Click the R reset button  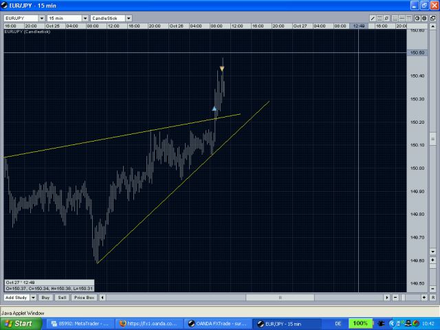pos(432,298)
